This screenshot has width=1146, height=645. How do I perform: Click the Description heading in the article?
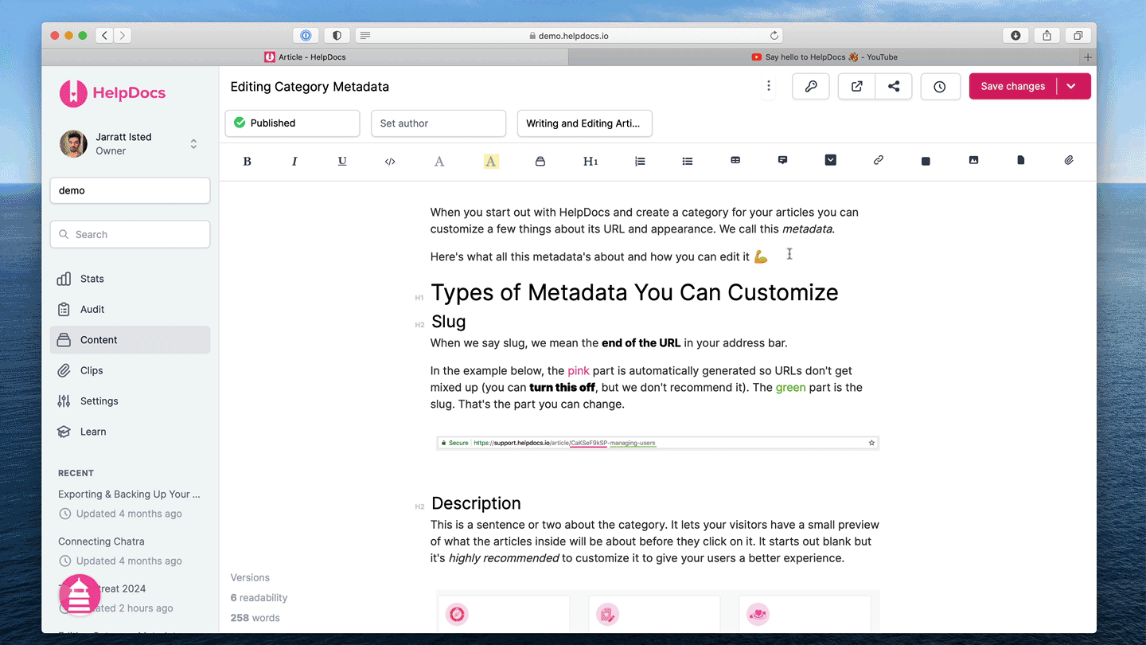point(476,503)
